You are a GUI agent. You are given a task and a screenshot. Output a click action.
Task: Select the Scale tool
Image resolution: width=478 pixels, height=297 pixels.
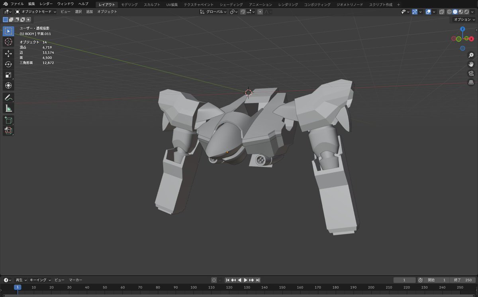click(x=8, y=75)
